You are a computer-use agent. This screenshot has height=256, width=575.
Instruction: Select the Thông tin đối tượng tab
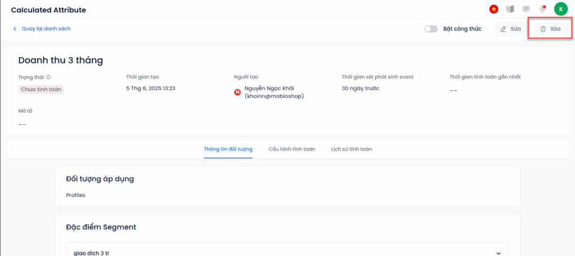tap(228, 149)
